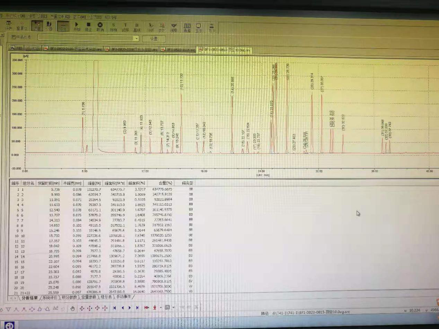The height and width of the screenshot is (329, 439).
Task: Toggle the 样品编号 checkbox
Action: coord(14,37)
